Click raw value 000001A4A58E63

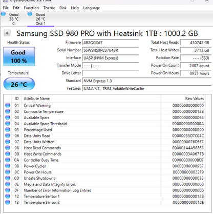[188, 148]
